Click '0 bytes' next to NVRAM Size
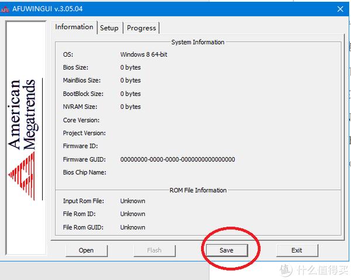351x280 pixels. [x=130, y=106]
